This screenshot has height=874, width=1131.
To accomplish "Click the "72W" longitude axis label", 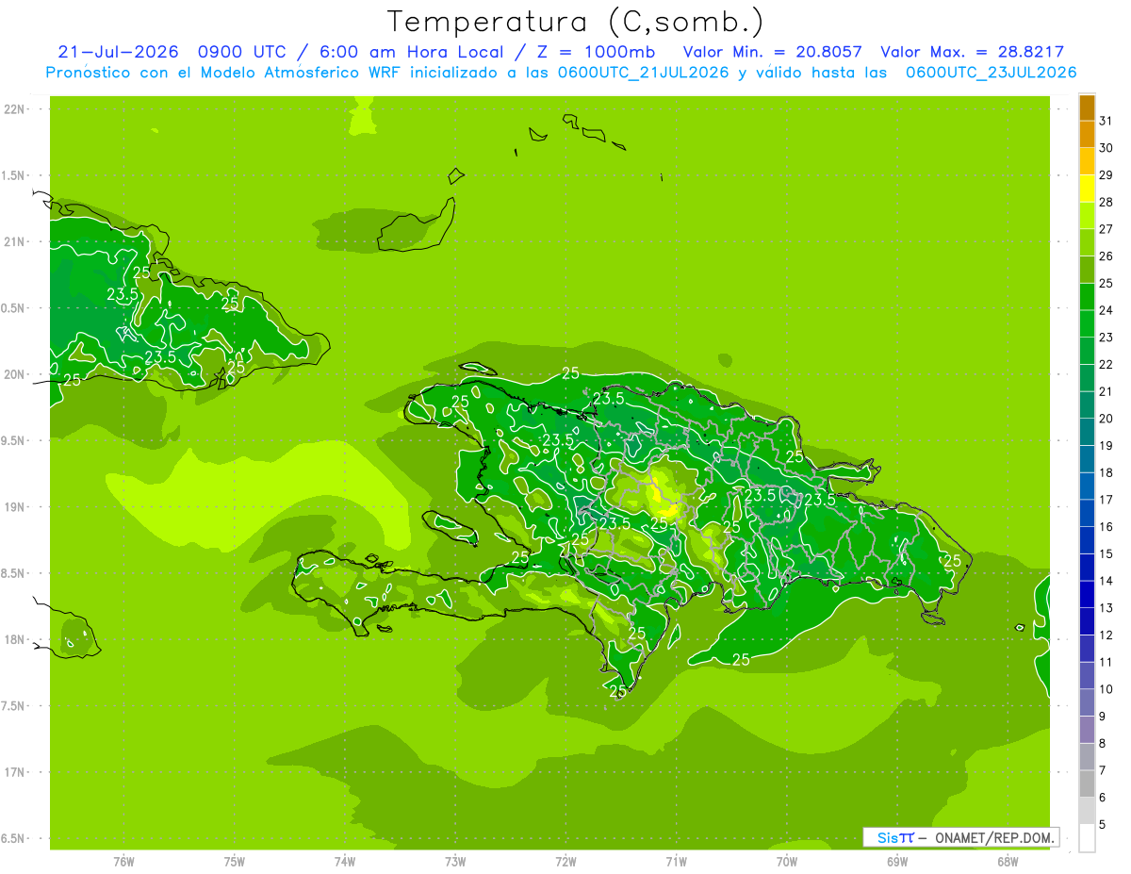I will pyautogui.click(x=565, y=862).
